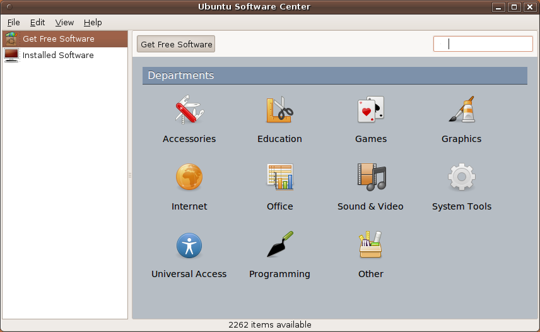Open the View menu
The width and height of the screenshot is (540, 332).
(x=64, y=22)
